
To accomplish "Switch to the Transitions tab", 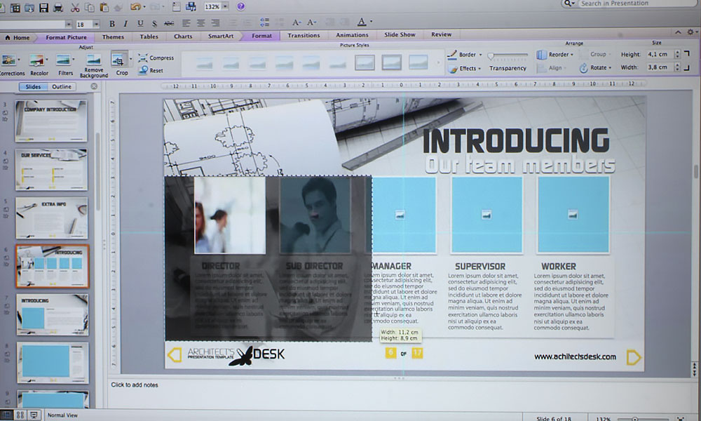I will [304, 35].
